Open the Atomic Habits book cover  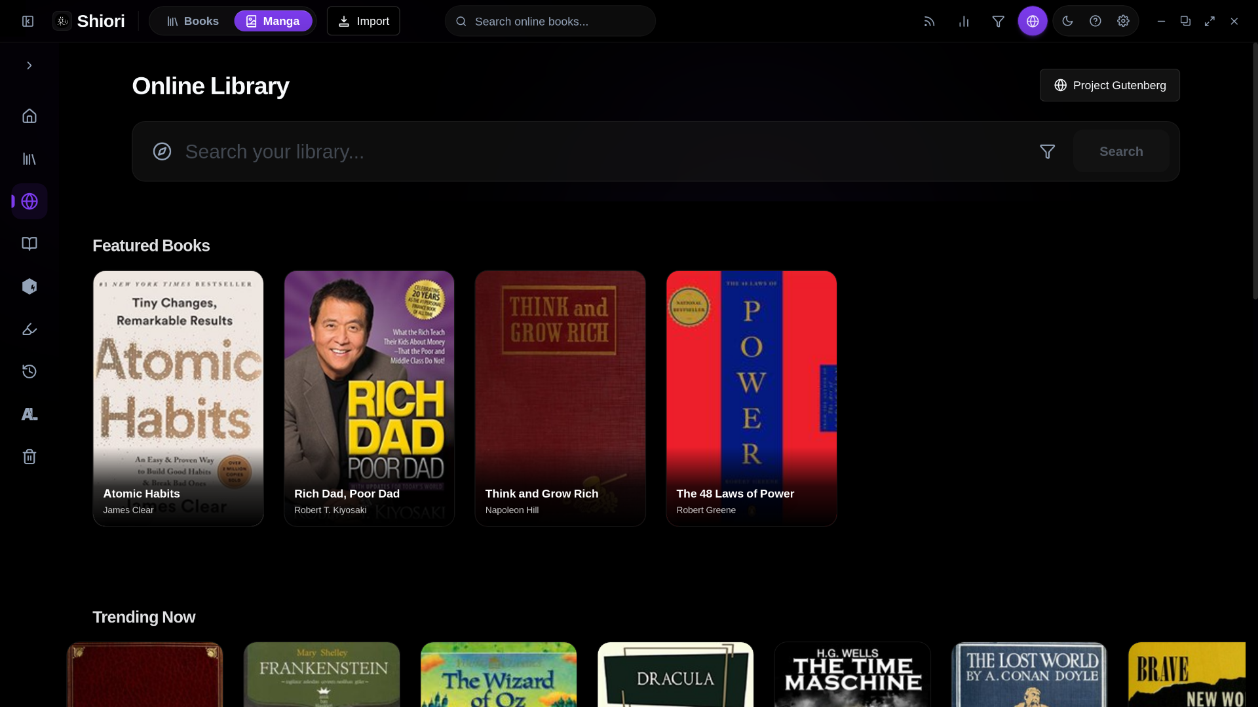coord(178,399)
